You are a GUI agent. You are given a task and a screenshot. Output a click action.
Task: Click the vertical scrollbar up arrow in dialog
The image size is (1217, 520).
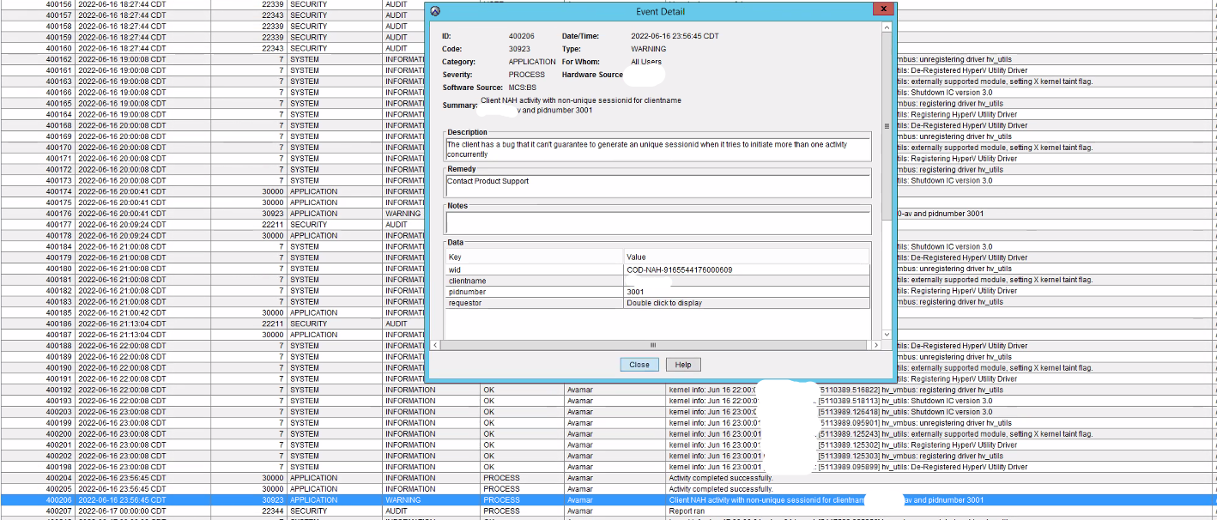tap(887, 28)
